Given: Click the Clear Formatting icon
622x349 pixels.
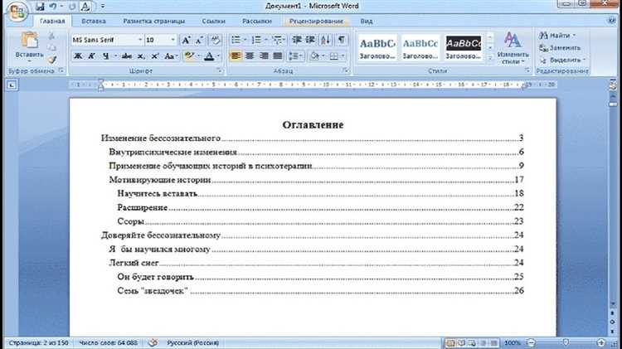Looking at the screenshot, I should (x=216, y=40).
